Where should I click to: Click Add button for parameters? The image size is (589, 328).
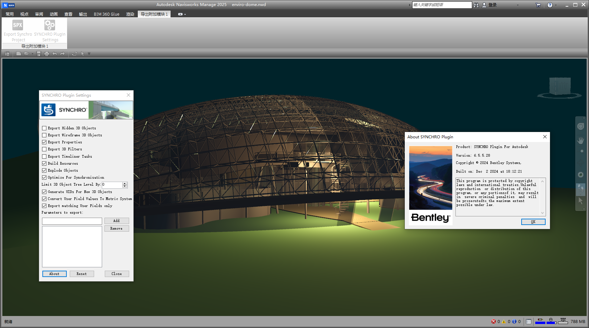coord(116,221)
